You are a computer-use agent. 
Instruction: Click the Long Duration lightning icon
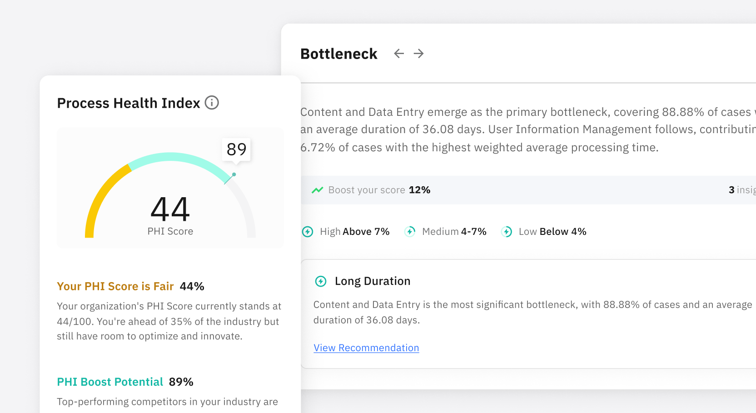pyautogui.click(x=321, y=281)
